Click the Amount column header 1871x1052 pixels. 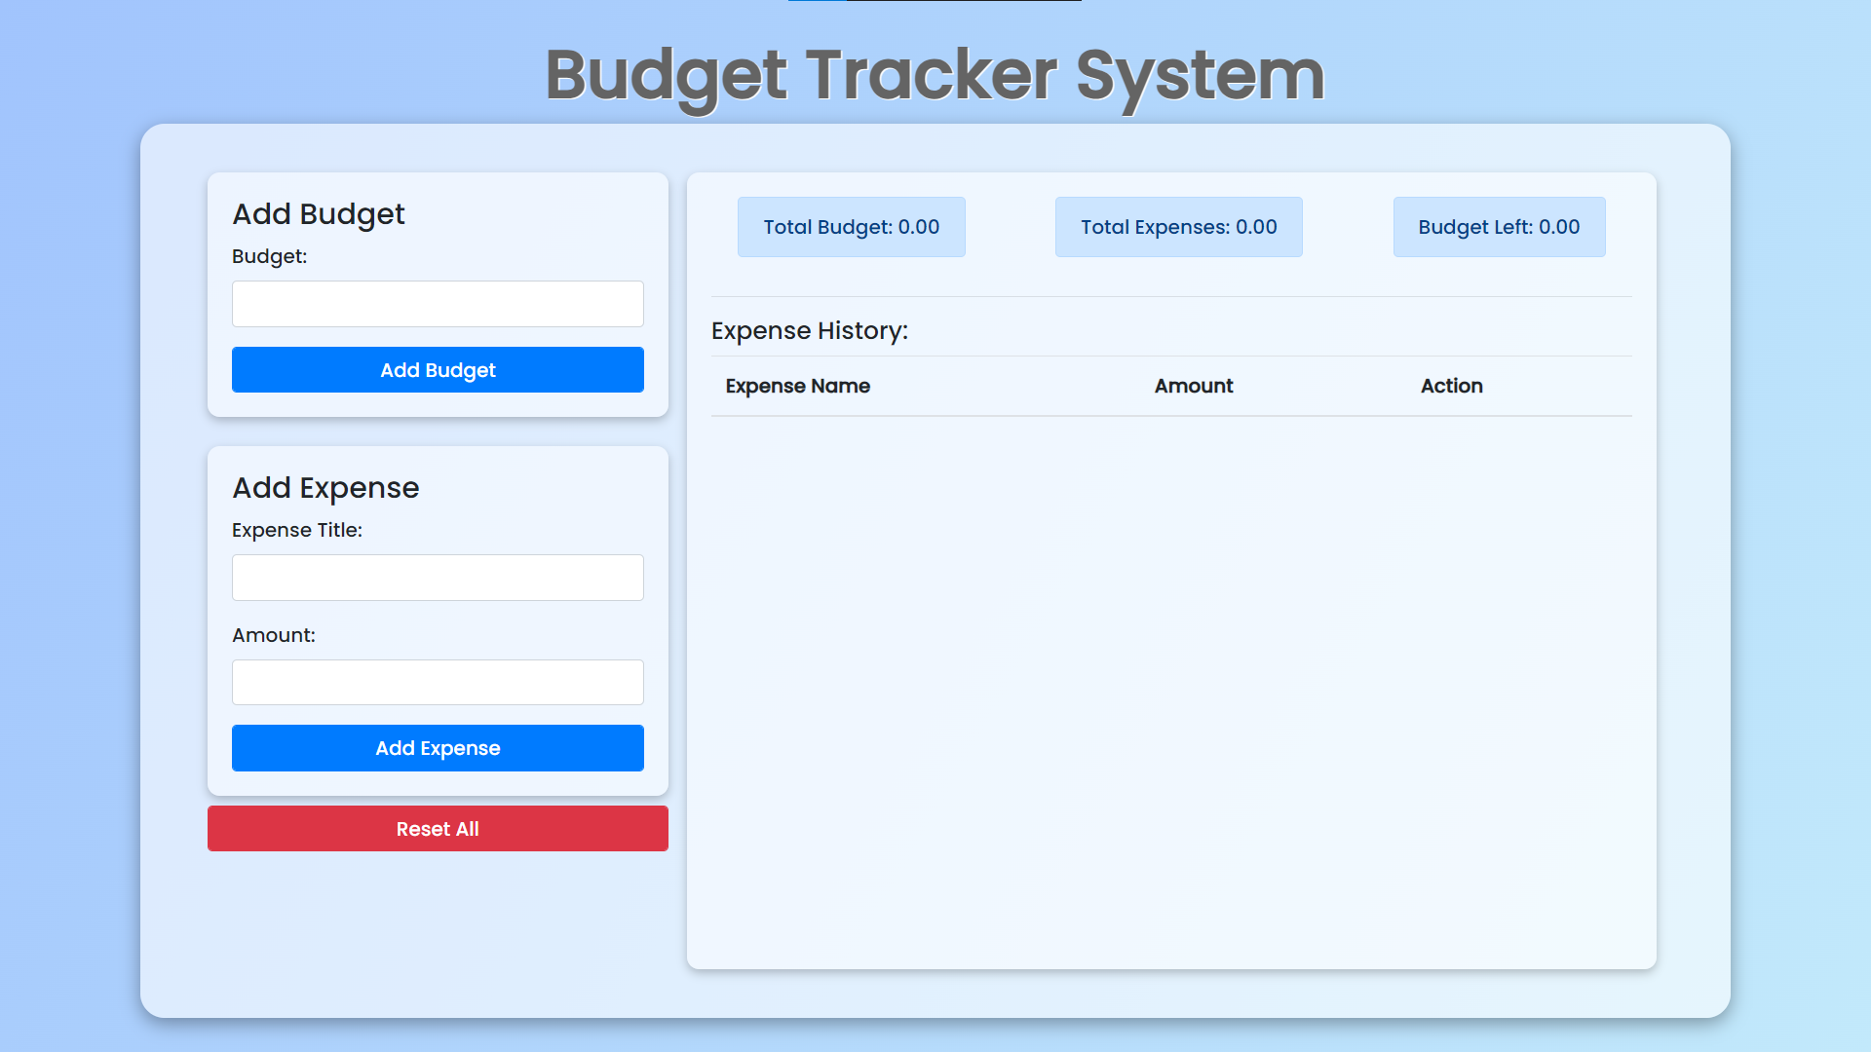click(1194, 386)
